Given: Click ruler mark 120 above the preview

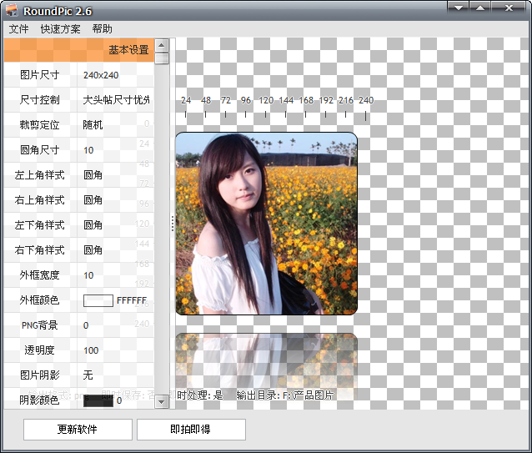Looking at the screenshot, I should pyautogui.click(x=266, y=100).
